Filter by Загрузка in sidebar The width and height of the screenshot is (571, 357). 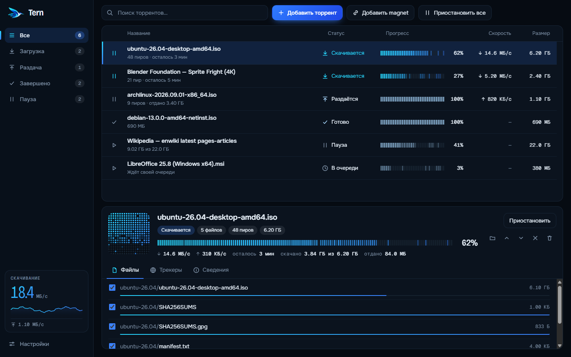point(46,51)
